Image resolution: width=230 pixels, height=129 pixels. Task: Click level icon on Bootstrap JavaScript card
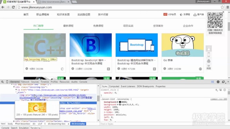108,69
